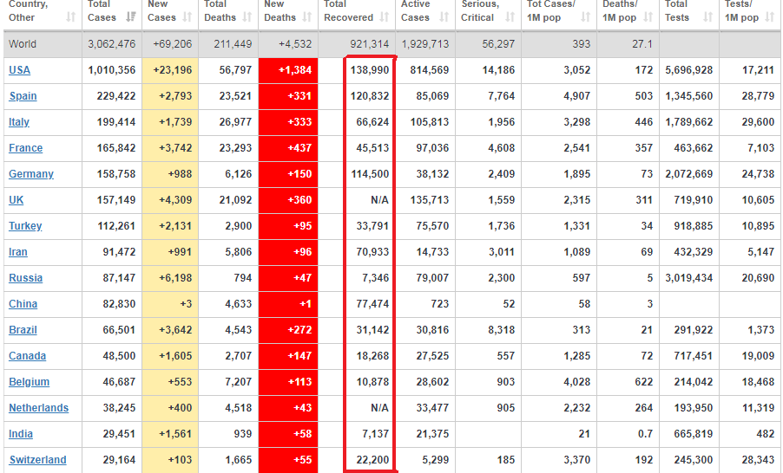Sort by Total Recovered column arrows
Viewport: 783px width, 473px height.
(x=384, y=17)
